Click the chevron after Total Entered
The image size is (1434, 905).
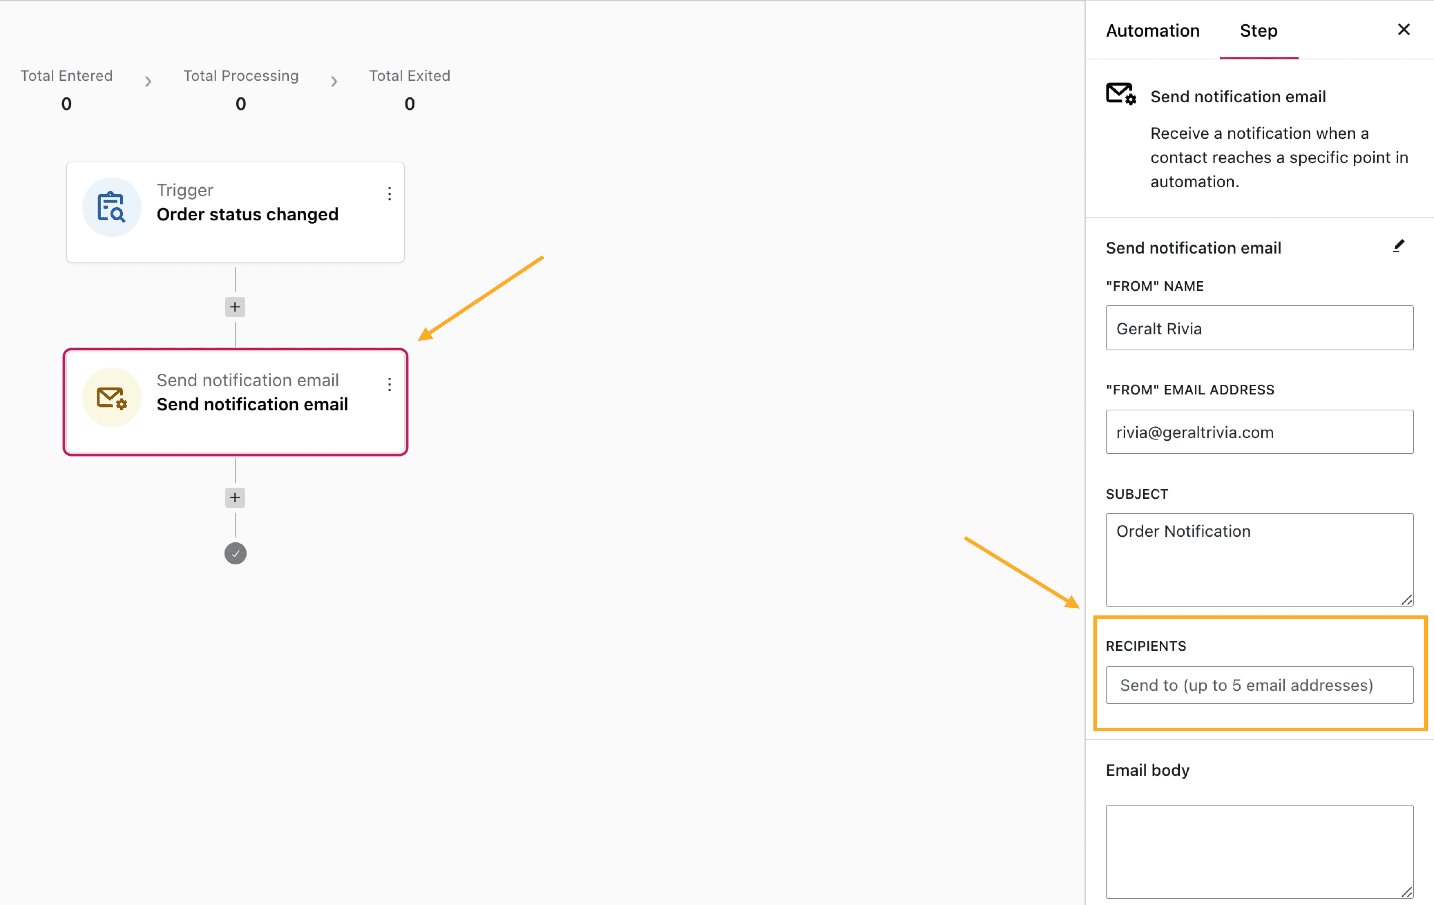tap(148, 82)
